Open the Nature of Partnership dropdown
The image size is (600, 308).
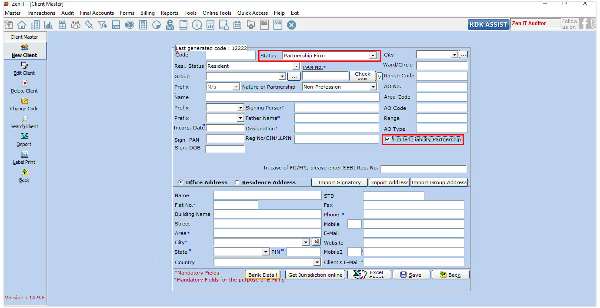tap(373, 87)
